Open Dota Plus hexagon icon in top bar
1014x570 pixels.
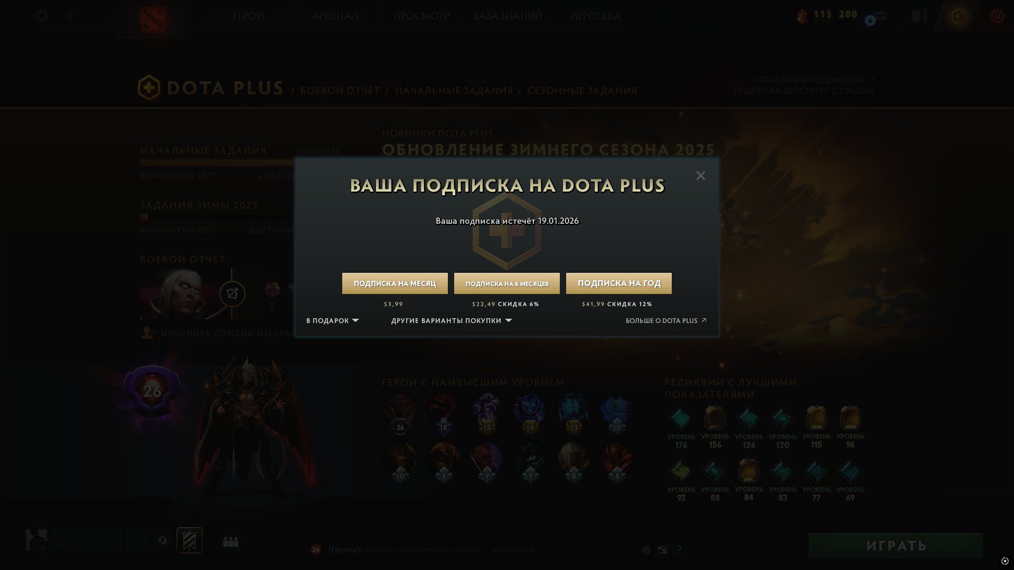958,16
